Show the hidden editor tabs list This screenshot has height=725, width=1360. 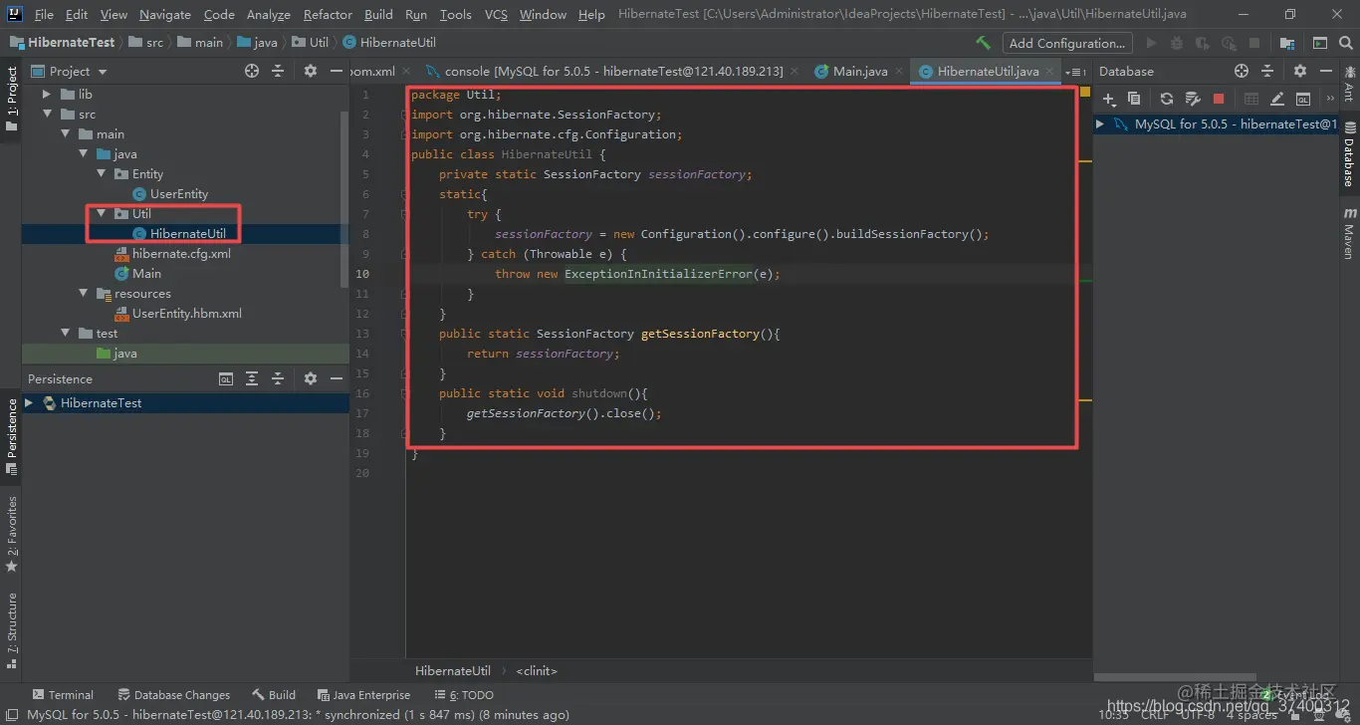1075,72
